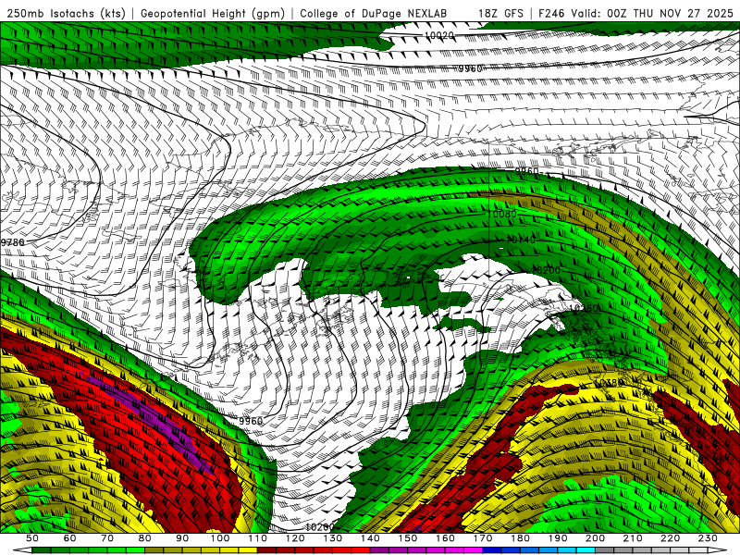The image size is (740, 555).
Task: Click the 90 value on the color scale
Action: [x=182, y=538]
